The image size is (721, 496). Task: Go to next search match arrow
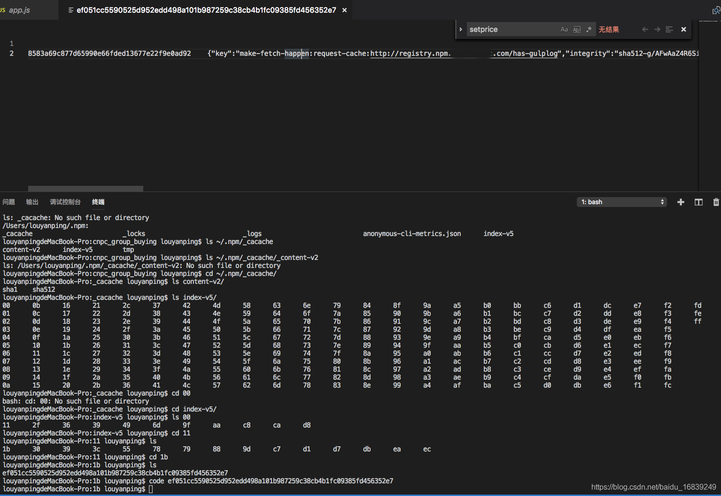[657, 29]
